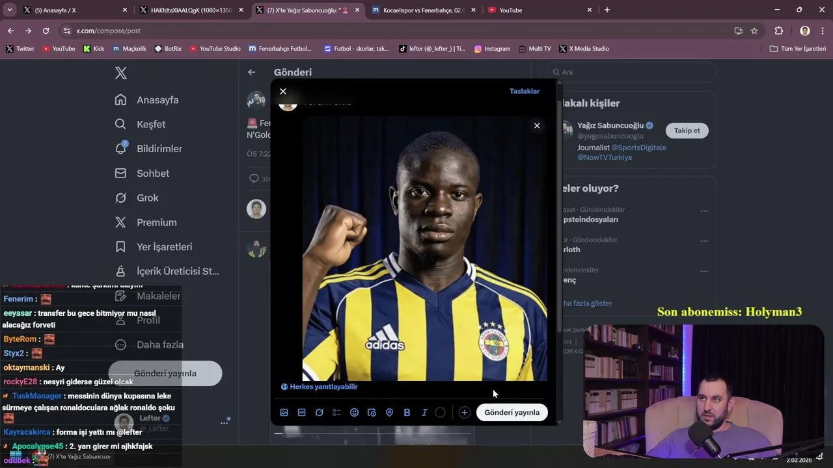Open Grok from the sidebar
This screenshot has width=833, height=468.
coord(137,198)
